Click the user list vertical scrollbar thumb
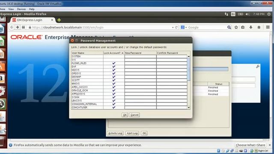This screenshot has width=274, height=154. tap(189, 69)
